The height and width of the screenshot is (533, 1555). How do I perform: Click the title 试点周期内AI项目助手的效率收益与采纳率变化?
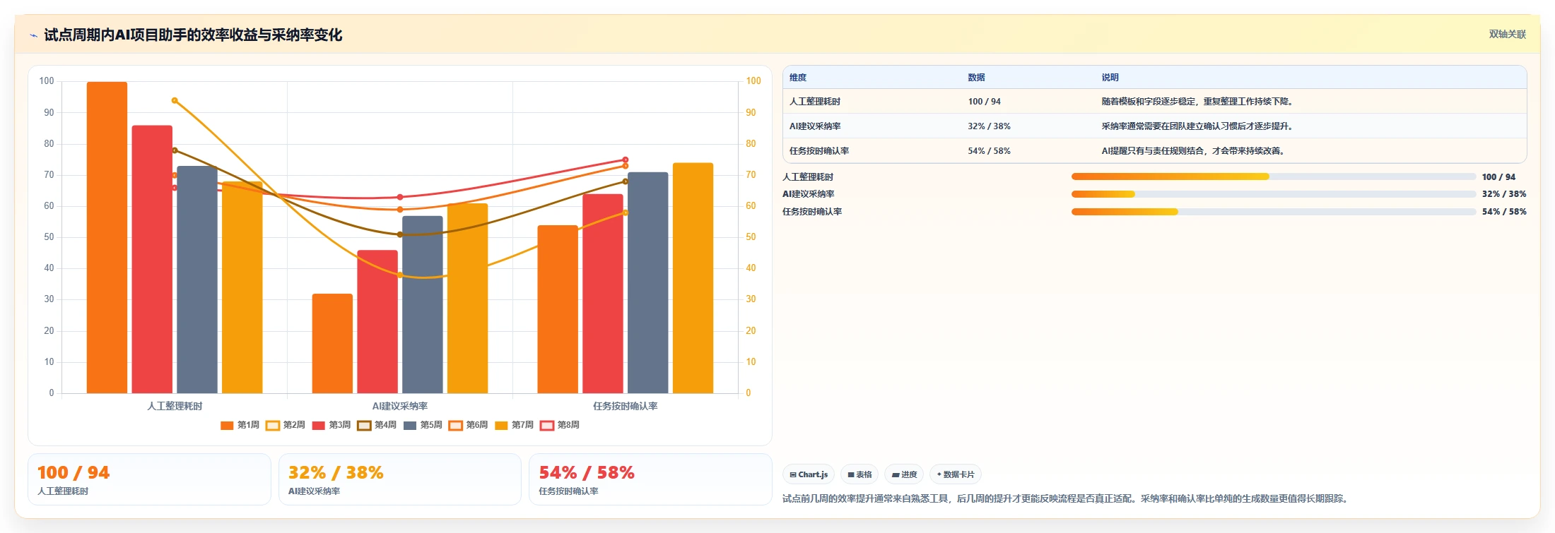[193, 35]
